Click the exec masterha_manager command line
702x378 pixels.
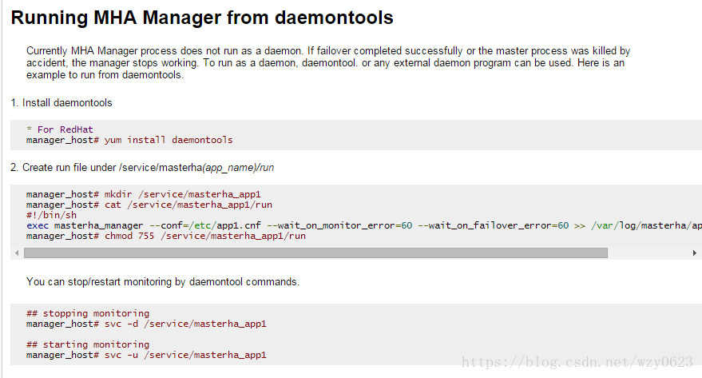(364, 225)
